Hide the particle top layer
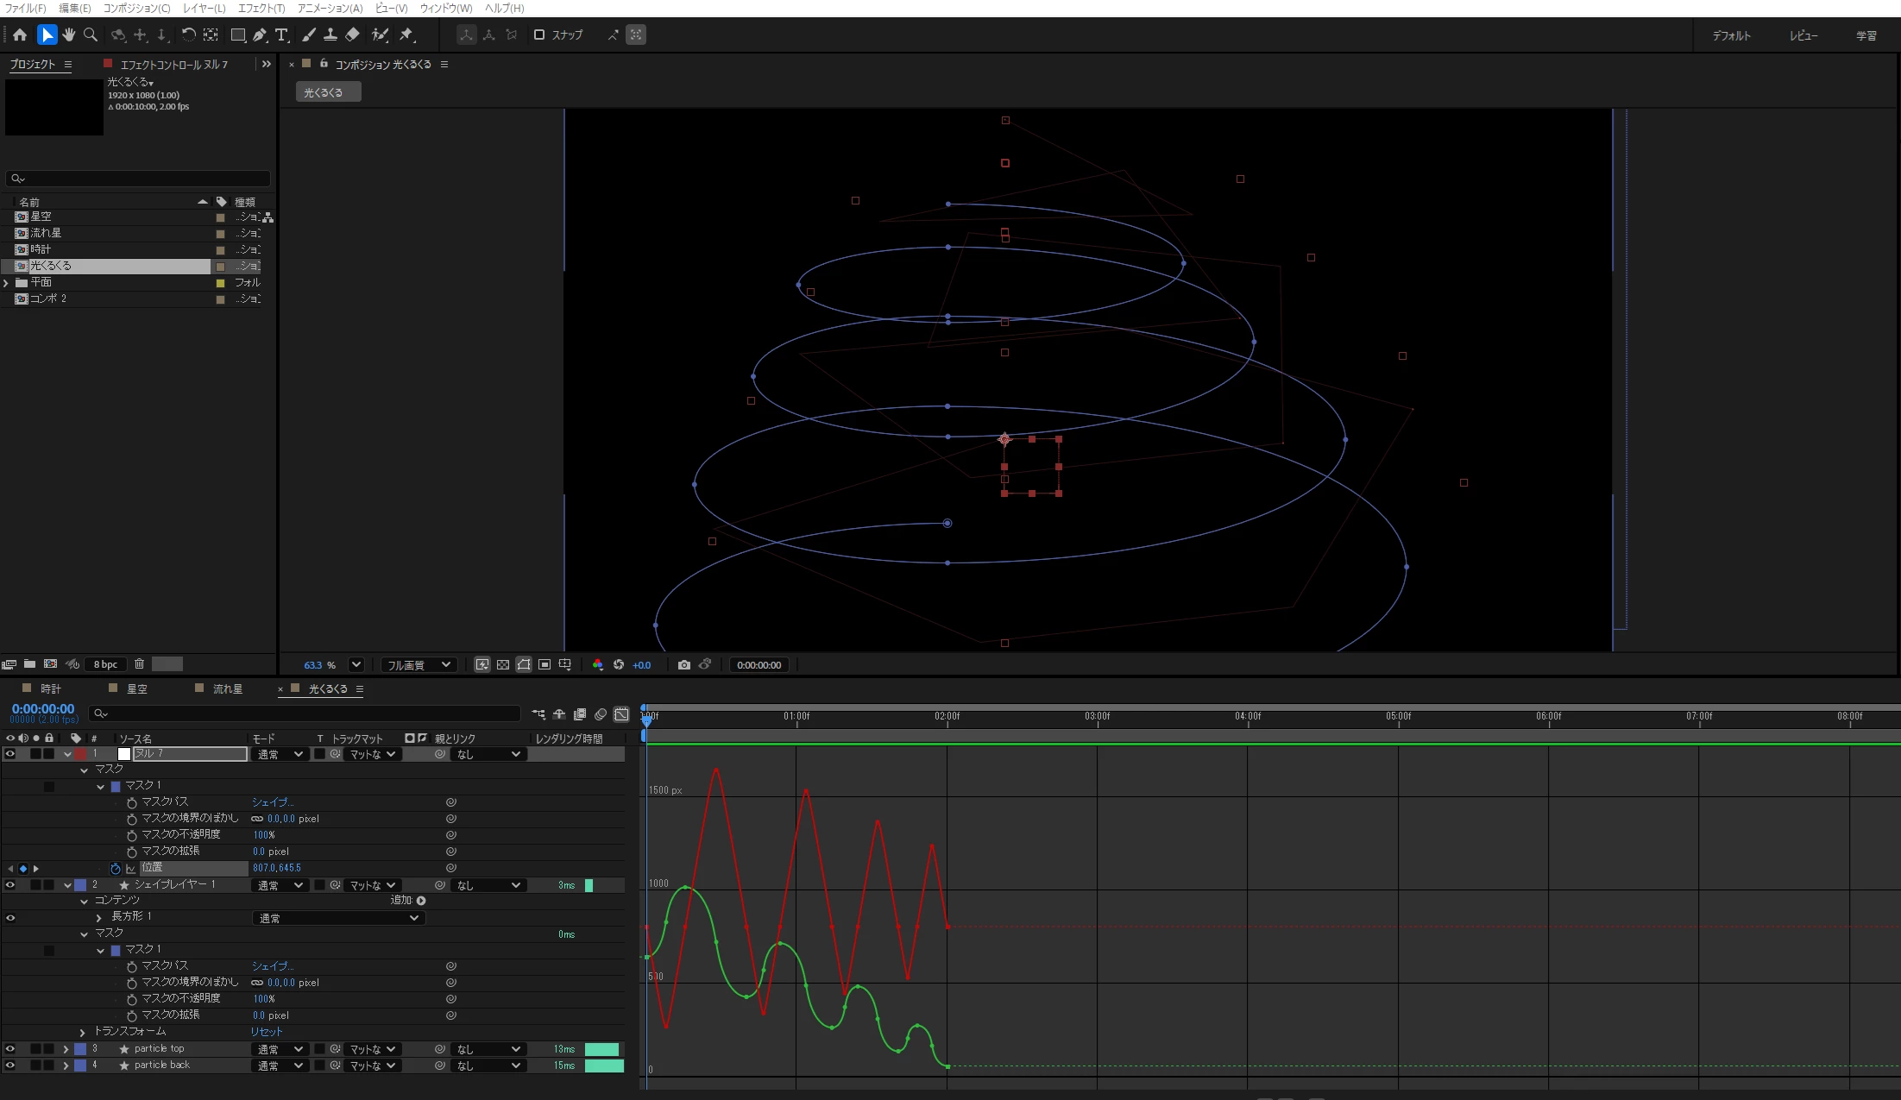The image size is (1901, 1100). coord(10,1049)
